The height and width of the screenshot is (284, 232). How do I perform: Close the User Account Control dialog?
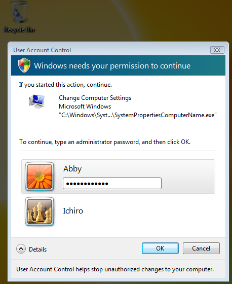point(217,50)
